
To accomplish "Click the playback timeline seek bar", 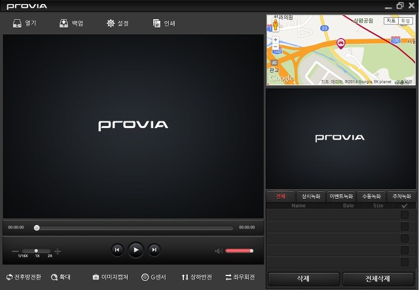I will (x=134, y=228).
